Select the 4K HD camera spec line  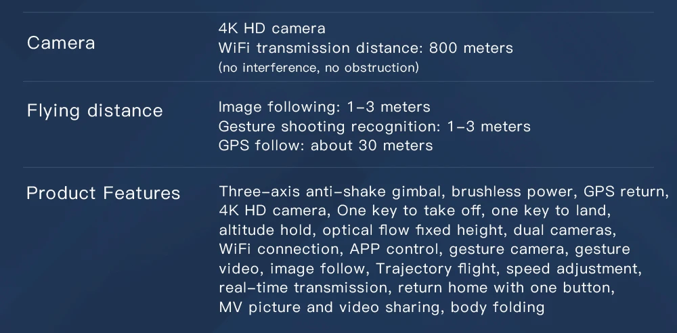[271, 28]
